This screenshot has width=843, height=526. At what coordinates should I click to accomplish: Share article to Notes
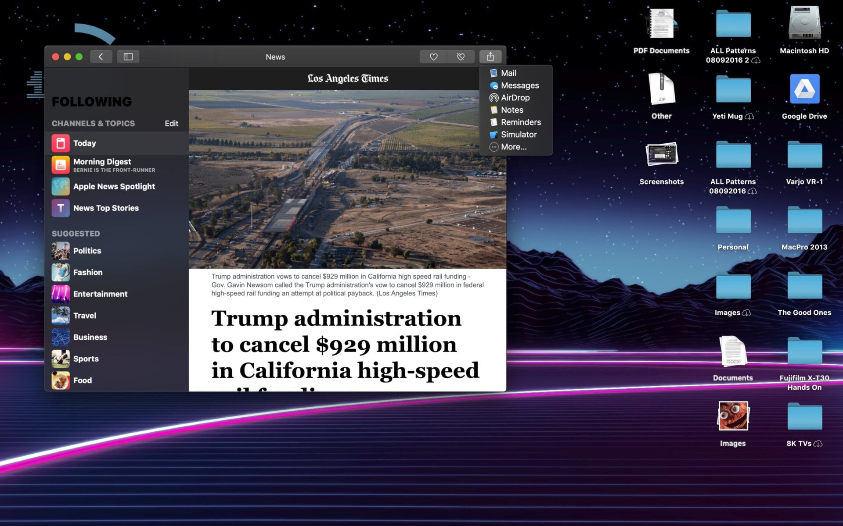[512, 110]
